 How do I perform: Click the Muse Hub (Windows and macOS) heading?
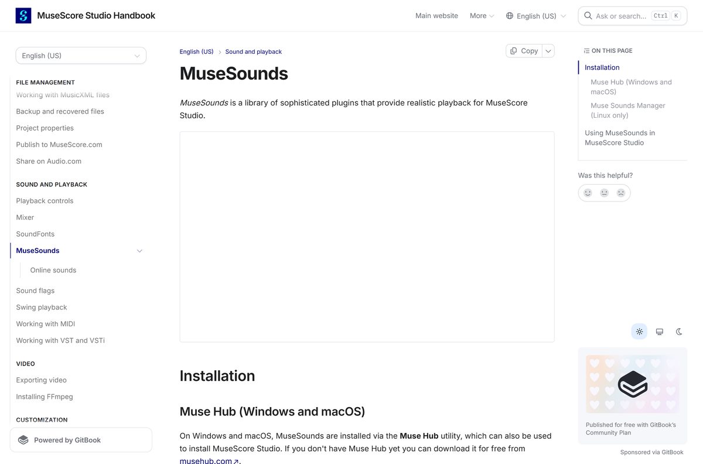(272, 411)
